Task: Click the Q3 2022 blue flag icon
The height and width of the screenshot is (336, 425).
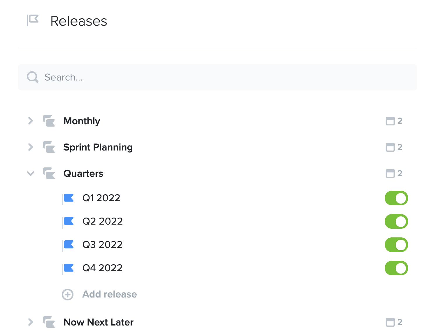Action: (68, 245)
